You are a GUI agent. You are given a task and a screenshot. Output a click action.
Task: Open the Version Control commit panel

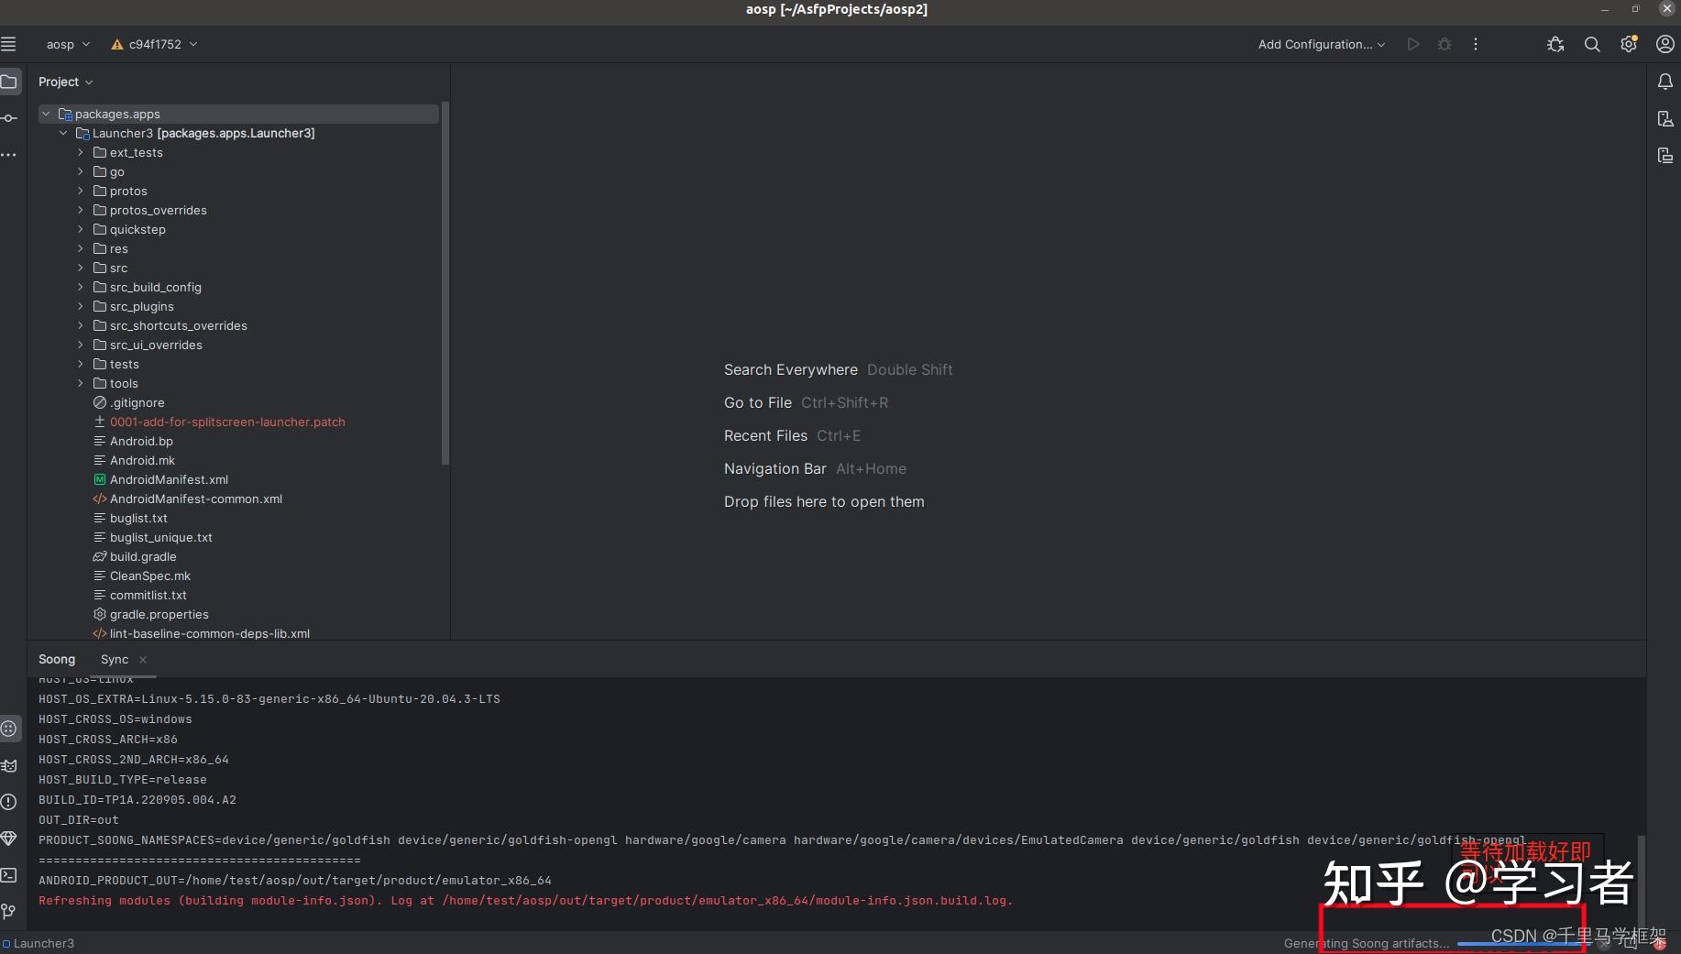pyautogui.click(x=9, y=117)
